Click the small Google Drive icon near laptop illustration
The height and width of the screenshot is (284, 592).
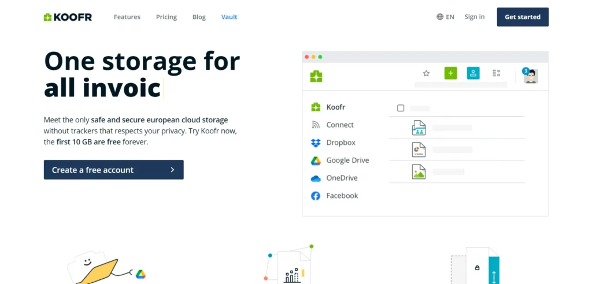pos(140,274)
